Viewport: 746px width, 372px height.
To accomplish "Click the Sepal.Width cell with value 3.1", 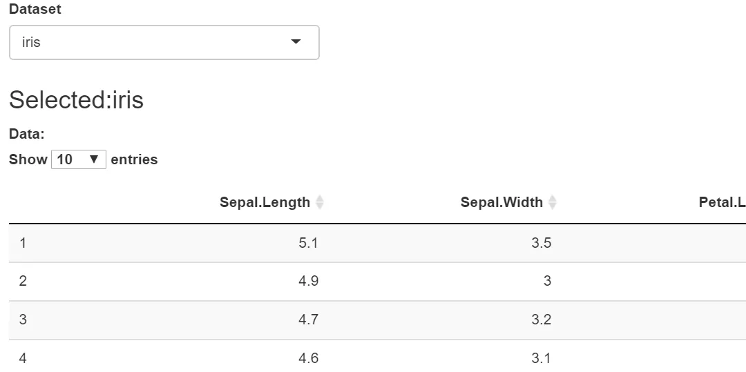I will [542, 358].
